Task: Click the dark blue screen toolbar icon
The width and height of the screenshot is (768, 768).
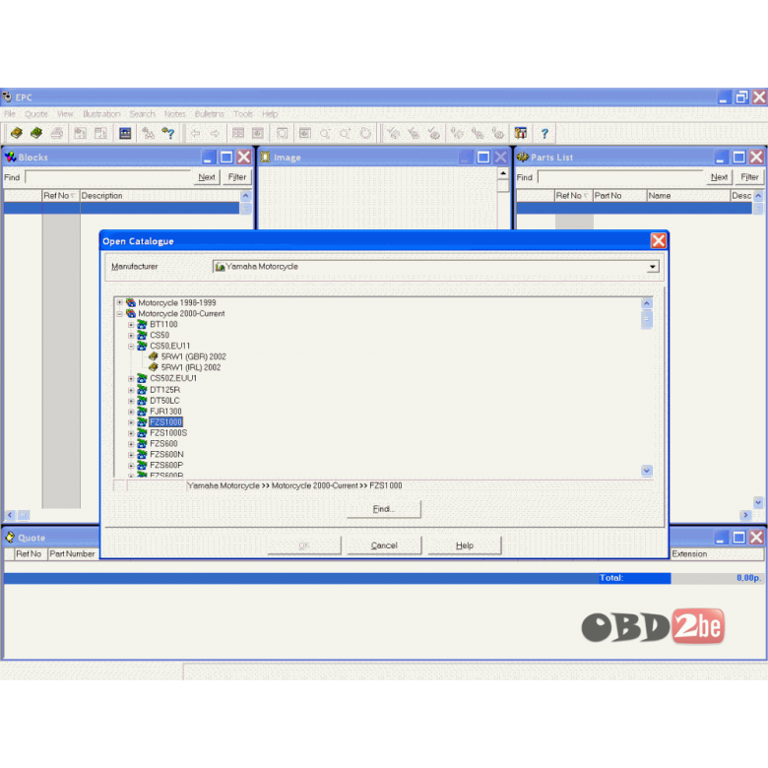Action: 125,133
